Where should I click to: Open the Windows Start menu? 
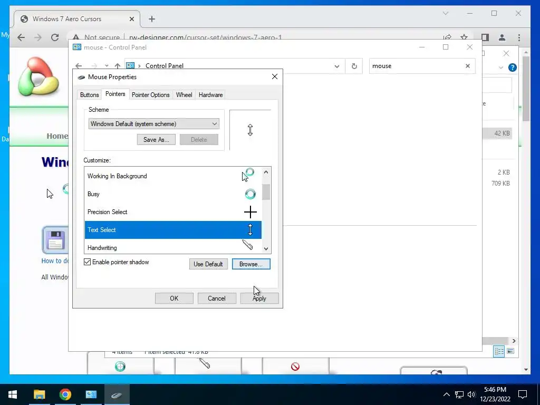[13, 394]
